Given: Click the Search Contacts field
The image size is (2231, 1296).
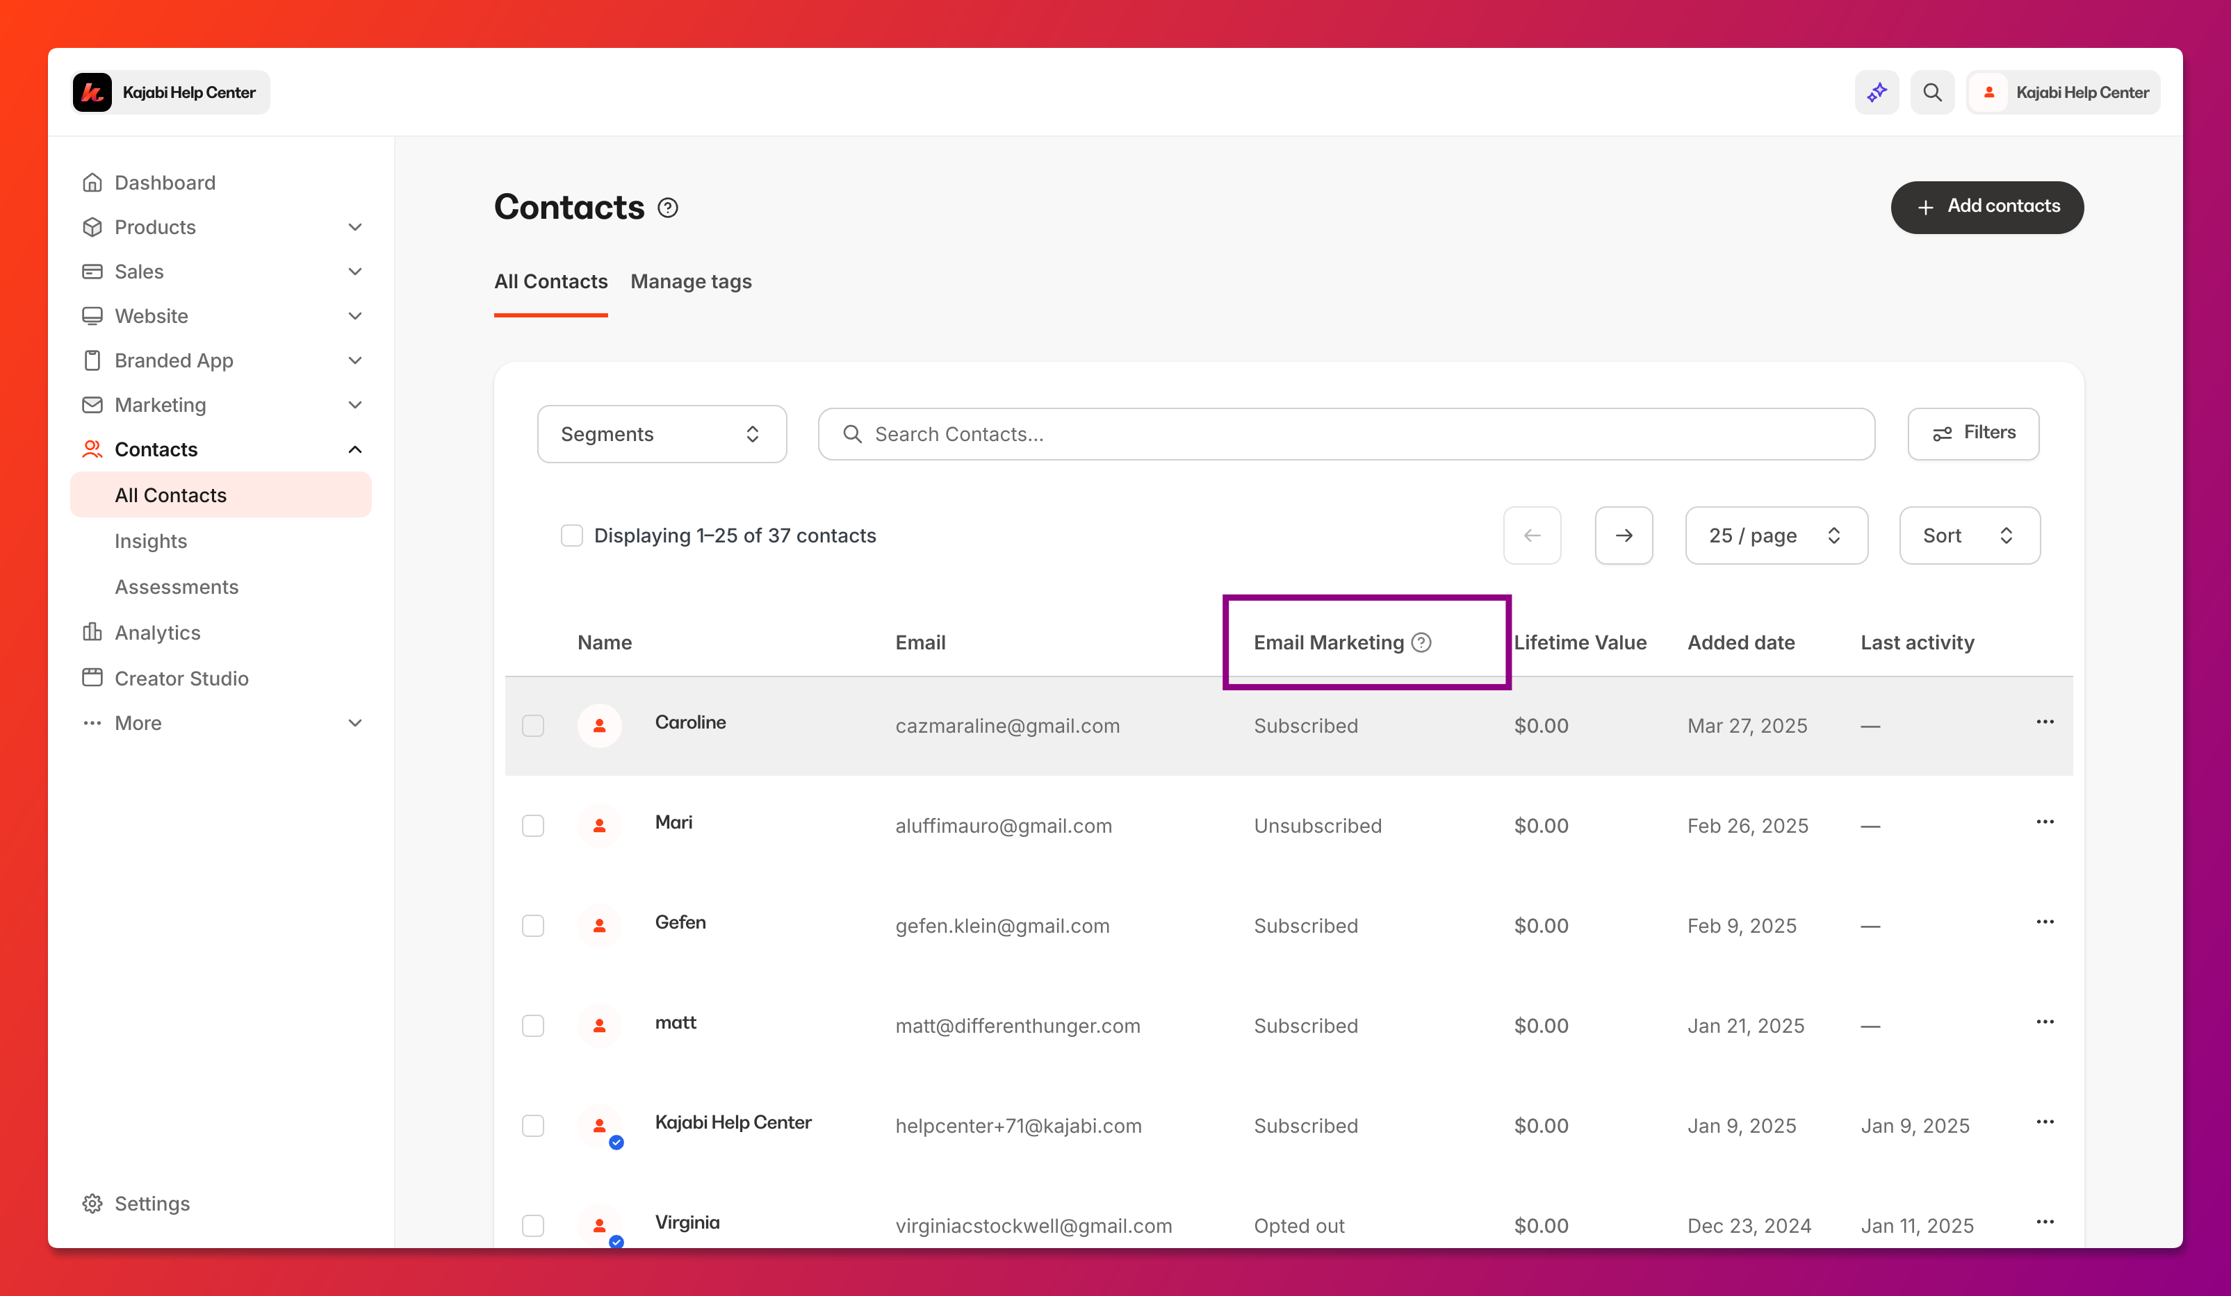Looking at the screenshot, I should (1346, 433).
